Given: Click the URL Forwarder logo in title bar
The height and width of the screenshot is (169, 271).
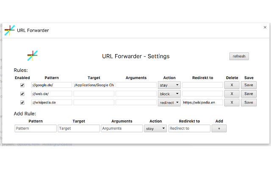Looking at the screenshot, I should point(9,30).
